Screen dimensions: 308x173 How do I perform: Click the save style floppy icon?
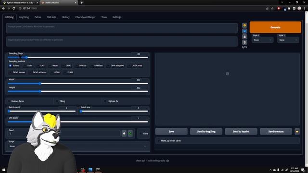click(244, 37)
